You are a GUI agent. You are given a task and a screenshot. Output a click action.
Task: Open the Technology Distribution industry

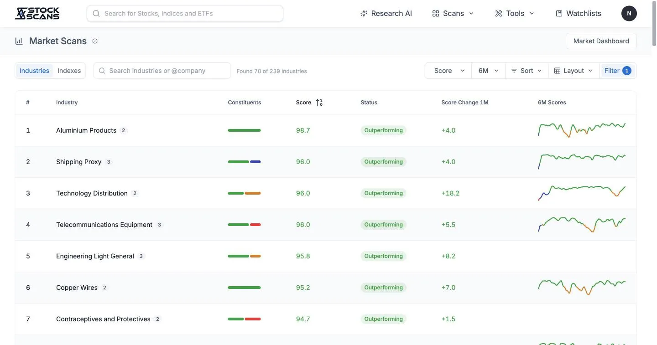[92, 193]
